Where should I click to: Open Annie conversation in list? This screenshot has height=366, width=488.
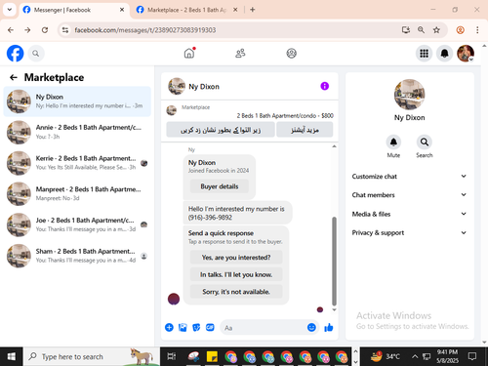tap(77, 132)
